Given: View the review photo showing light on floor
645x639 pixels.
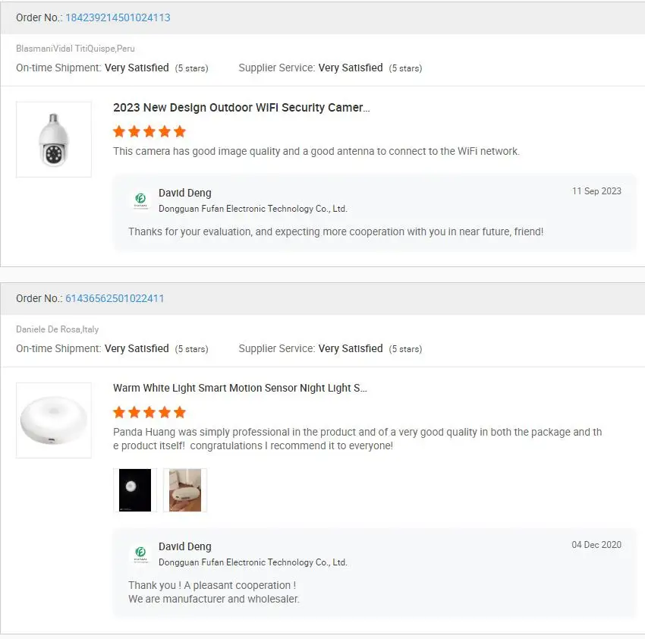Looking at the screenshot, I should [x=185, y=490].
